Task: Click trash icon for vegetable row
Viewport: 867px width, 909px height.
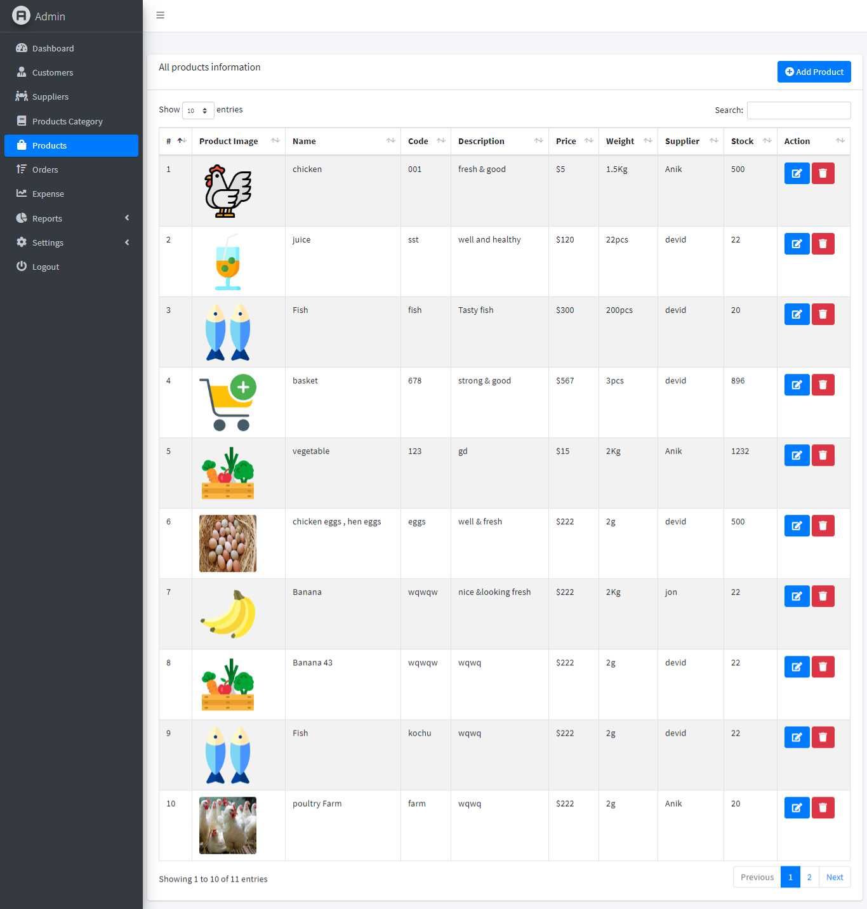Action: (823, 455)
